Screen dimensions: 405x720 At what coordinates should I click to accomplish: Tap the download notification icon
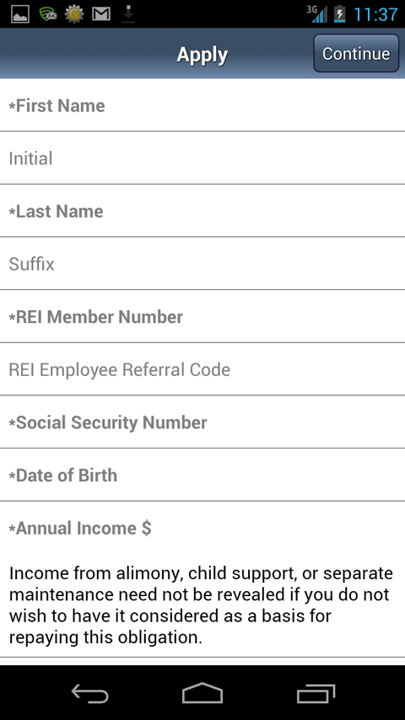(x=128, y=14)
